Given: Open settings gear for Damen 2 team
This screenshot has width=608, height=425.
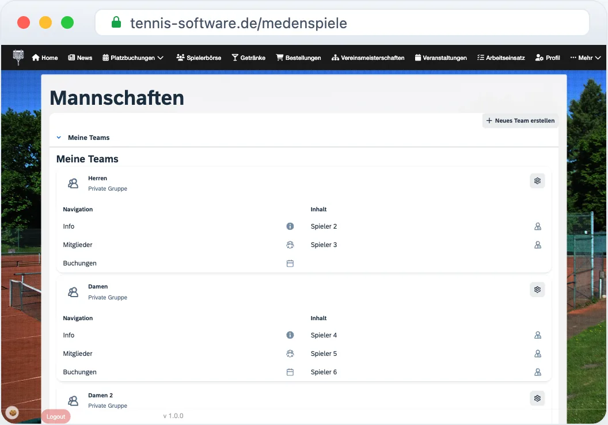Looking at the screenshot, I should click(537, 399).
